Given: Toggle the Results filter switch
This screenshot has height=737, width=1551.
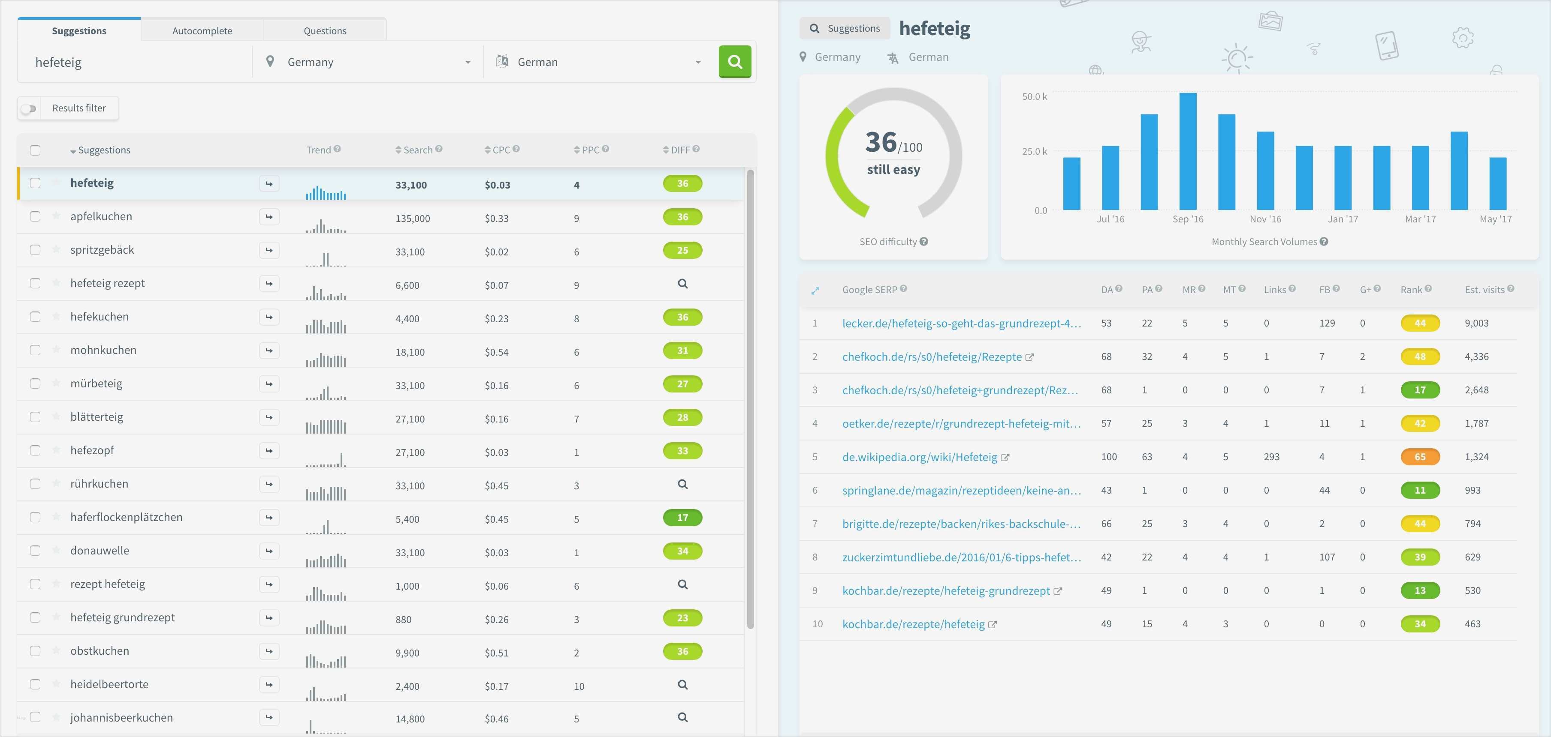Looking at the screenshot, I should (29, 108).
